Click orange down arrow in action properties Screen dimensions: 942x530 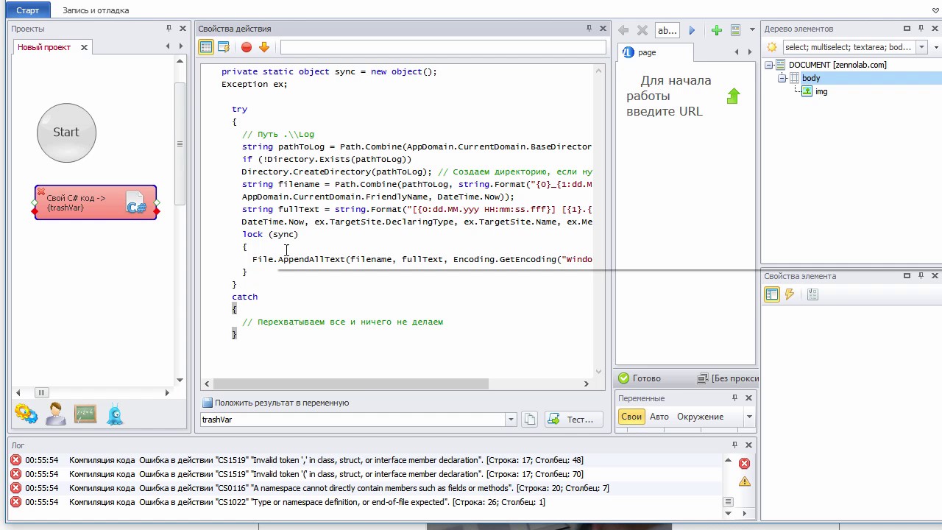click(x=264, y=47)
